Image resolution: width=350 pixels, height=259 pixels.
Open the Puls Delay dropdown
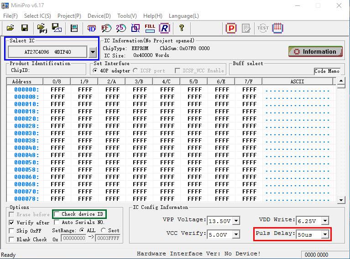click(325, 234)
